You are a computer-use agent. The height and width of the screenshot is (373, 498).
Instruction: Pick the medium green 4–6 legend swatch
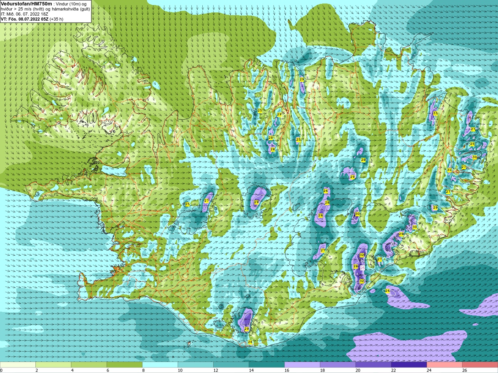(89, 365)
